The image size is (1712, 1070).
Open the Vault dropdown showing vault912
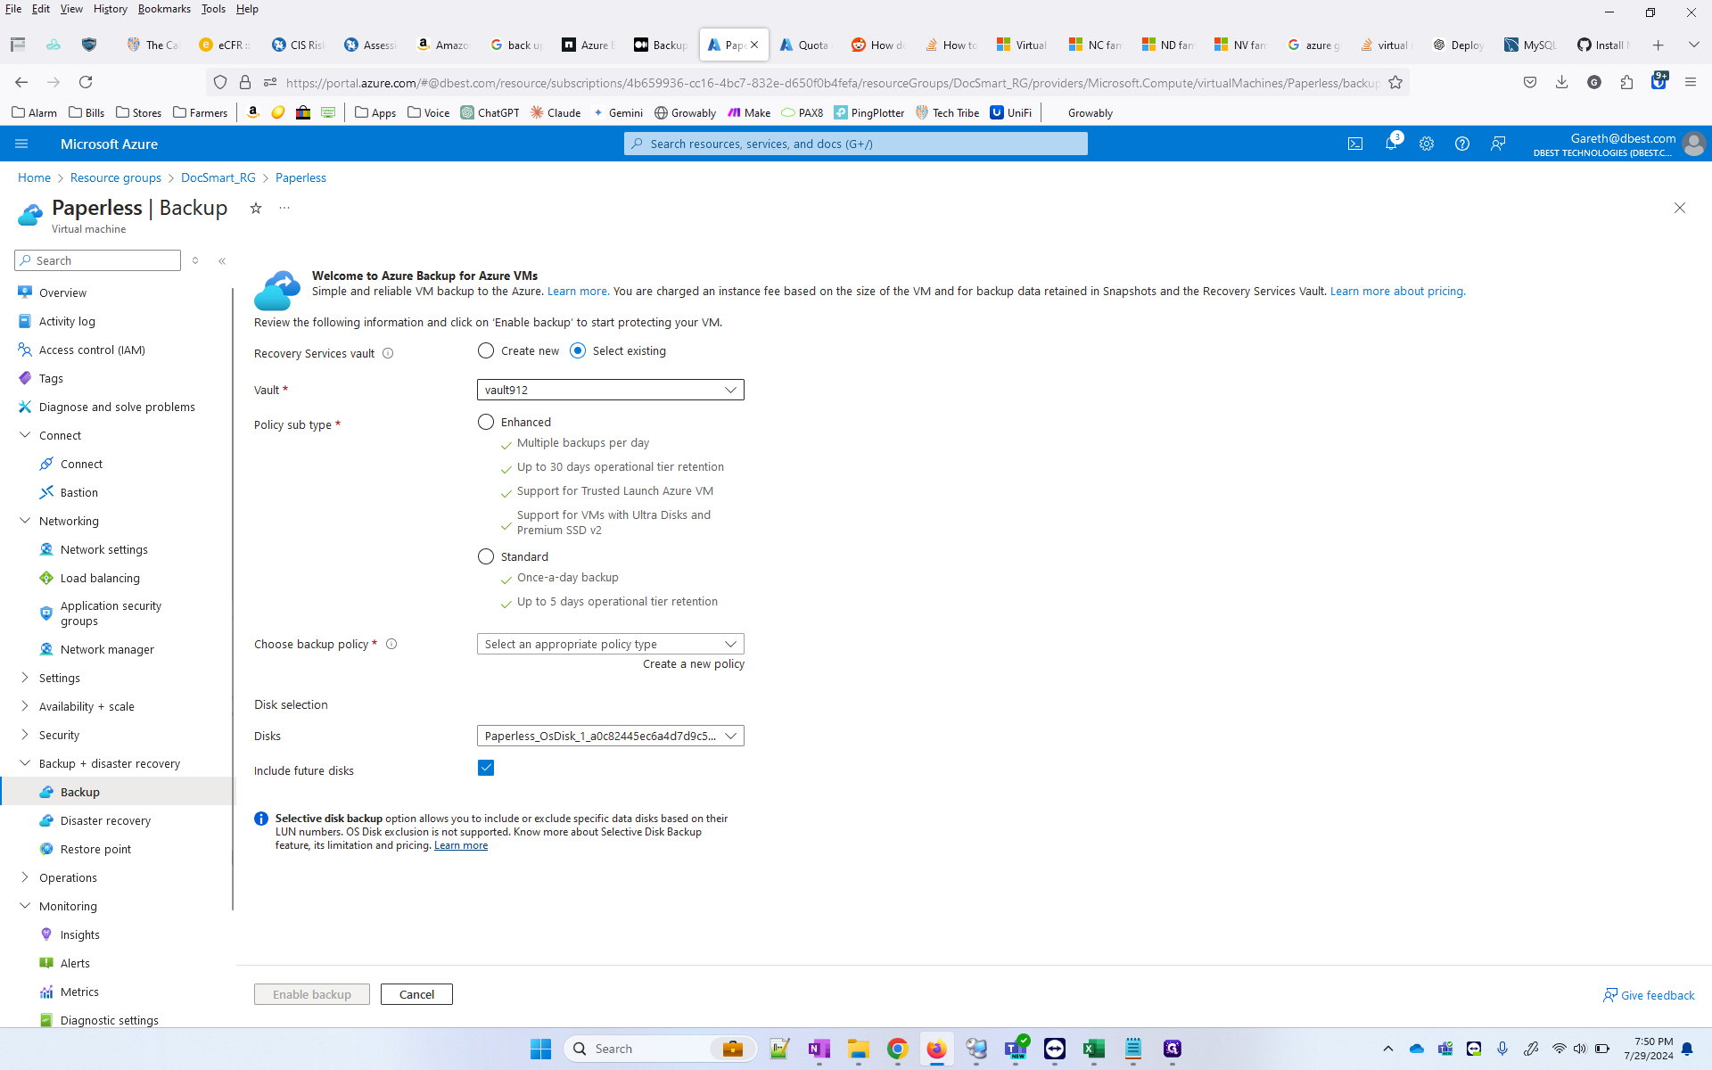point(610,390)
